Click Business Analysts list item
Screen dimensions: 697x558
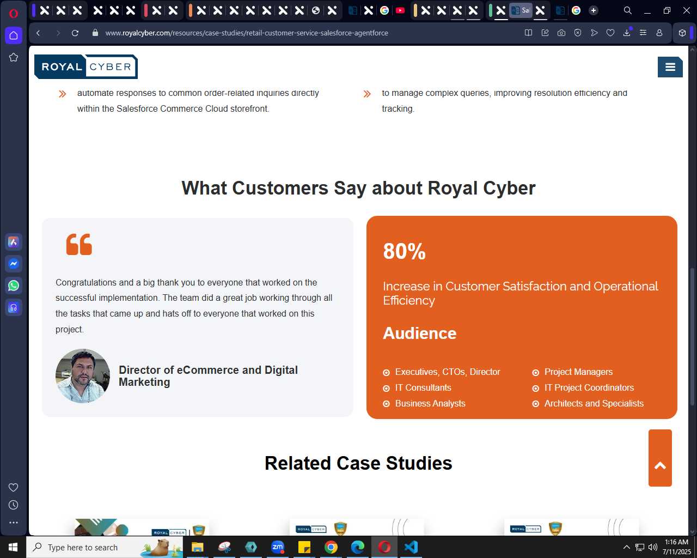pos(430,404)
